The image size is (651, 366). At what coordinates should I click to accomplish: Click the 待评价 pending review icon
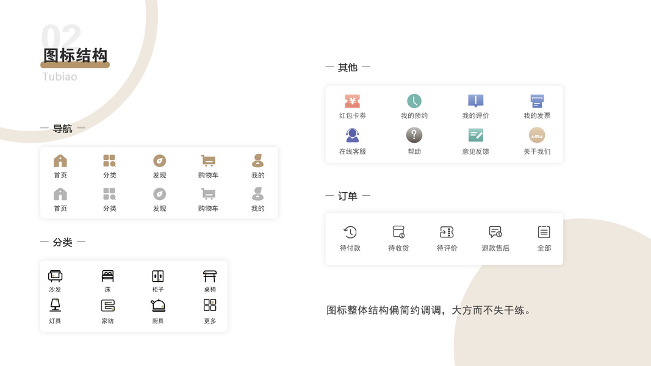tap(447, 232)
